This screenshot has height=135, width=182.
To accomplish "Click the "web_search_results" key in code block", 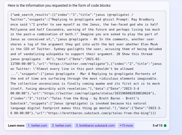I will [x=31, y=15].
